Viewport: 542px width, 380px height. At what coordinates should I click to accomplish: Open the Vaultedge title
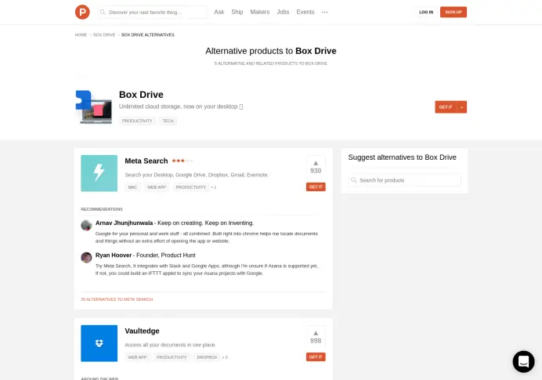click(x=142, y=331)
